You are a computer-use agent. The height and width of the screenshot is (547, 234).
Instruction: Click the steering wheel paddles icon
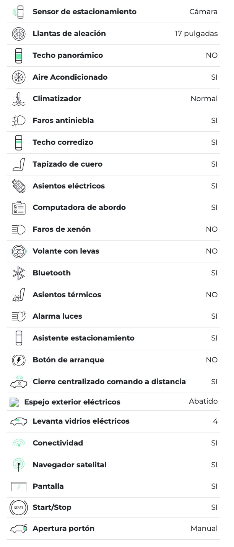coord(18,251)
